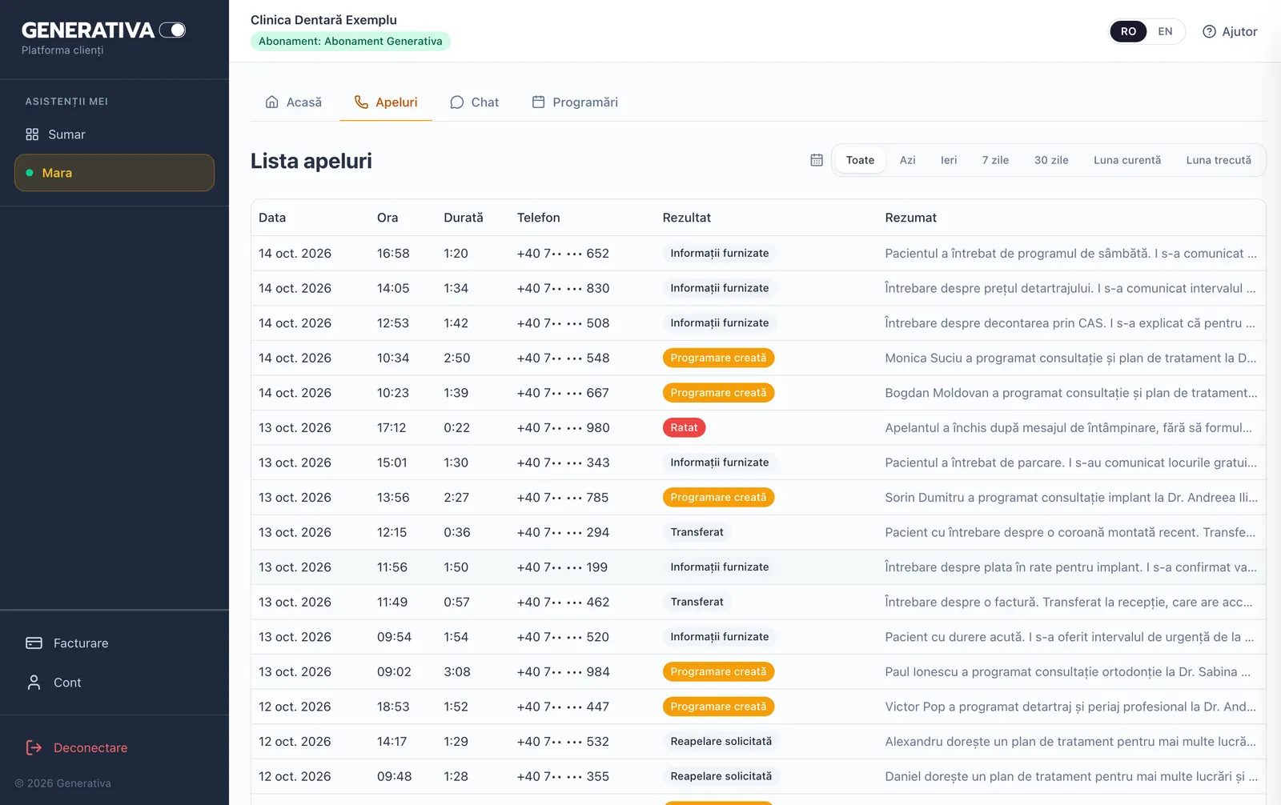
Task: Click Reapelare solicitată badge at 14:17
Action: tap(721, 742)
